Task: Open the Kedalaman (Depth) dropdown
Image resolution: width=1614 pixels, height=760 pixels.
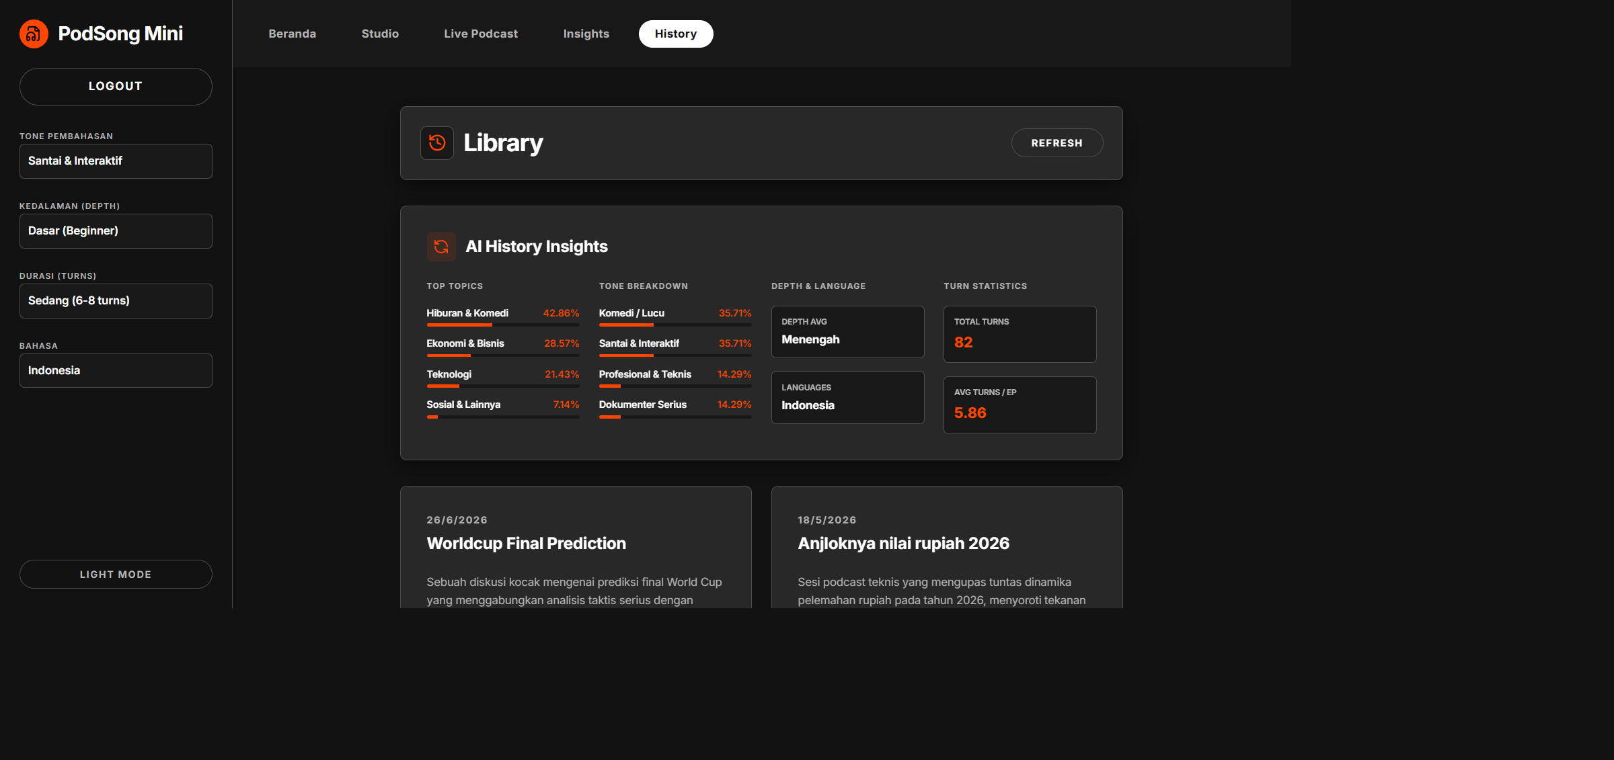Action: pyautogui.click(x=116, y=231)
